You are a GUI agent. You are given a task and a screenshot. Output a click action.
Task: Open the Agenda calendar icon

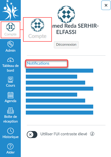tap(11, 95)
